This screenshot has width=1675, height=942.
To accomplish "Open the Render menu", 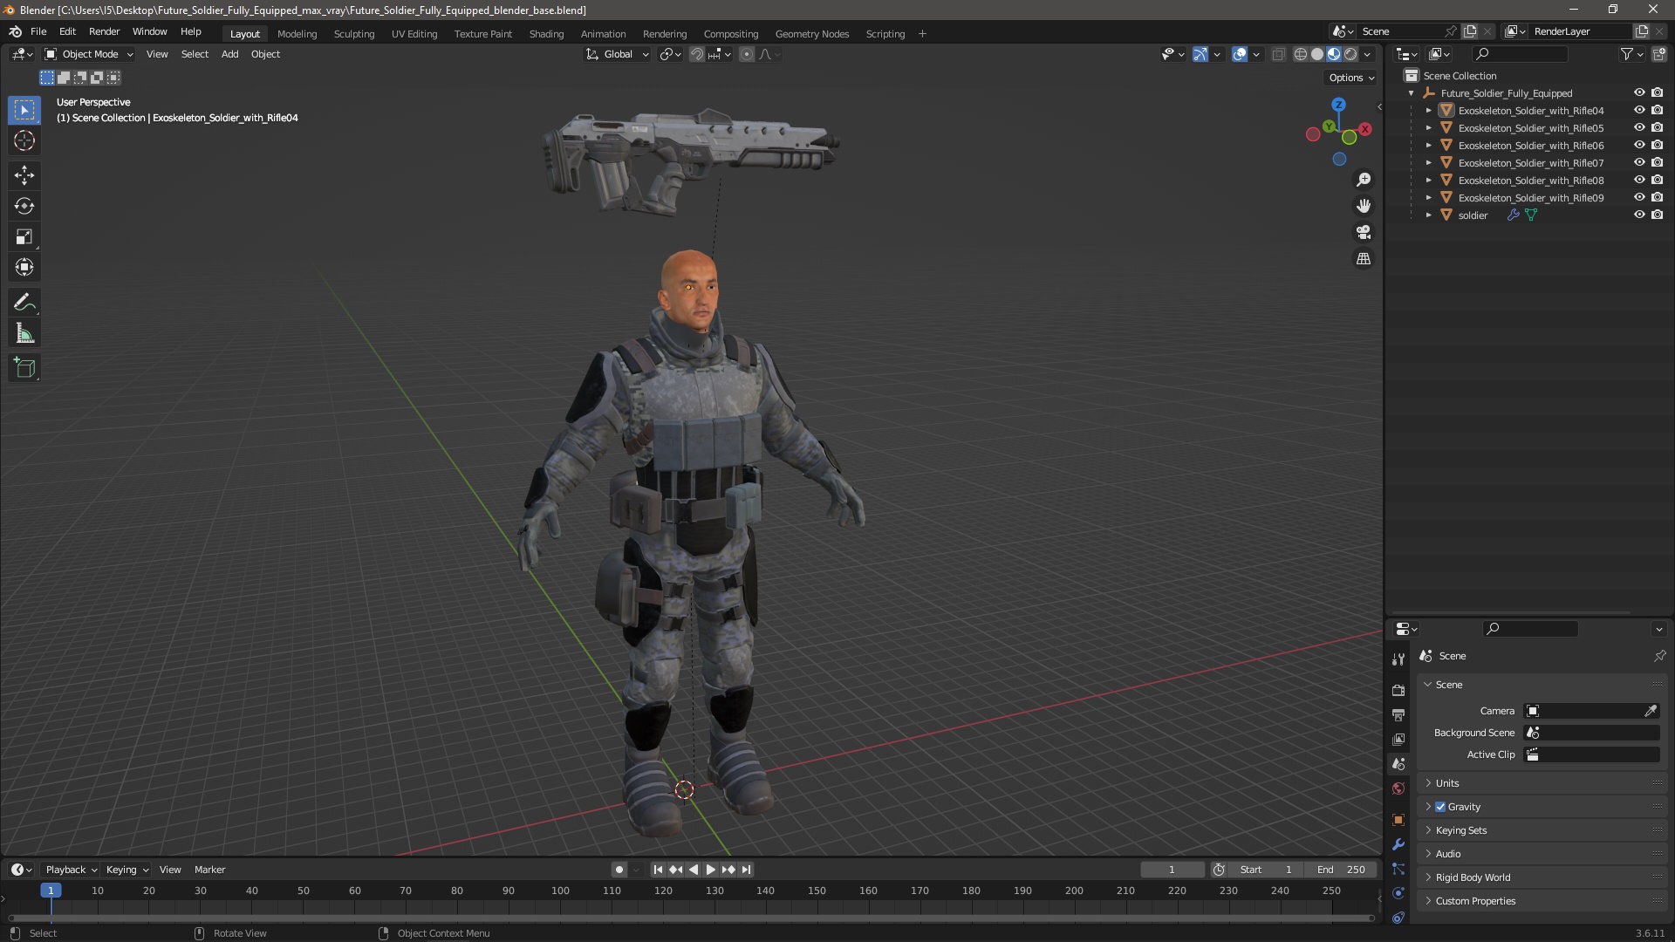I will pyautogui.click(x=104, y=31).
